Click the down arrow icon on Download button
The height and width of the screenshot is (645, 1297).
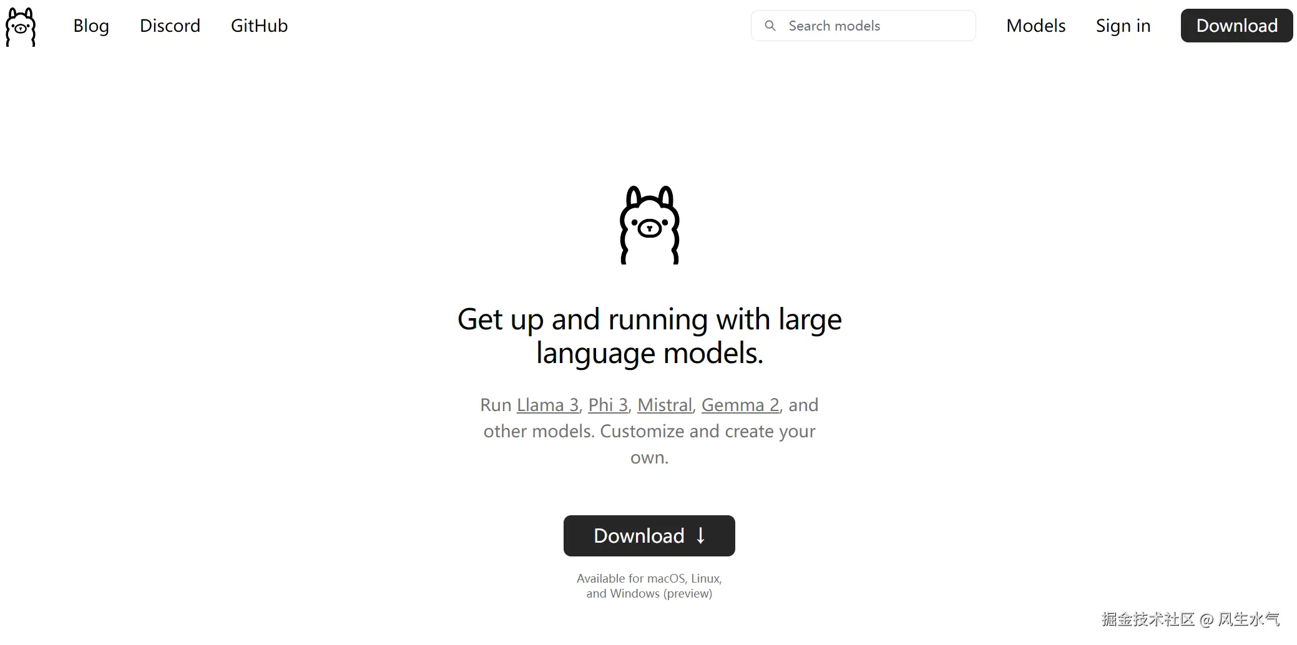(700, 536)
